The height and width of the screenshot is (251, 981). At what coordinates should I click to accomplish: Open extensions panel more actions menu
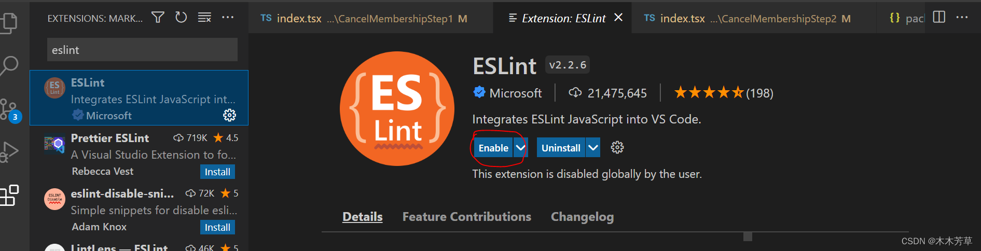tap(228, 18)
